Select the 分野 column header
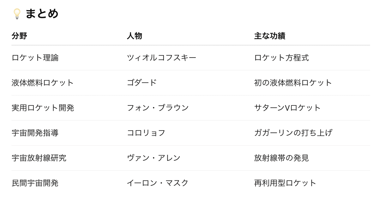Screen dimensions: 379x203 click(19, 36)
